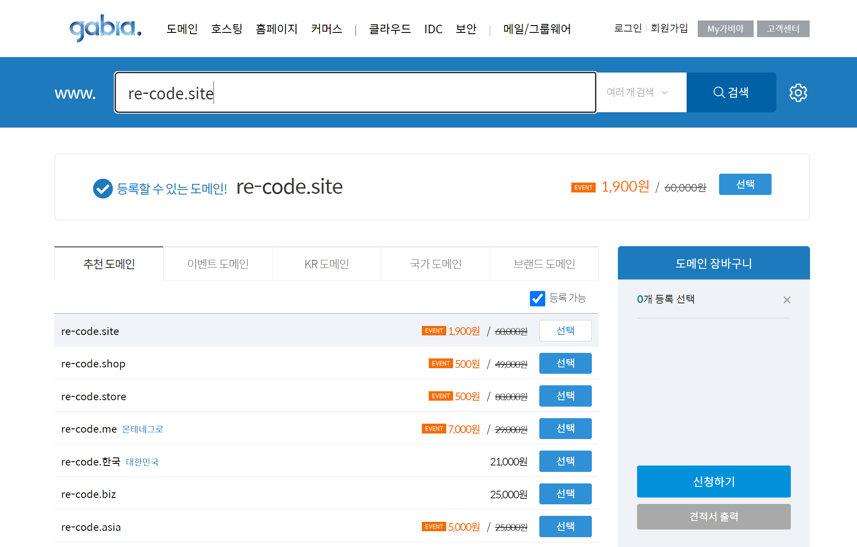Click inside the domain search input field
This screenshot has width=857, height=547.
point(354,93)
